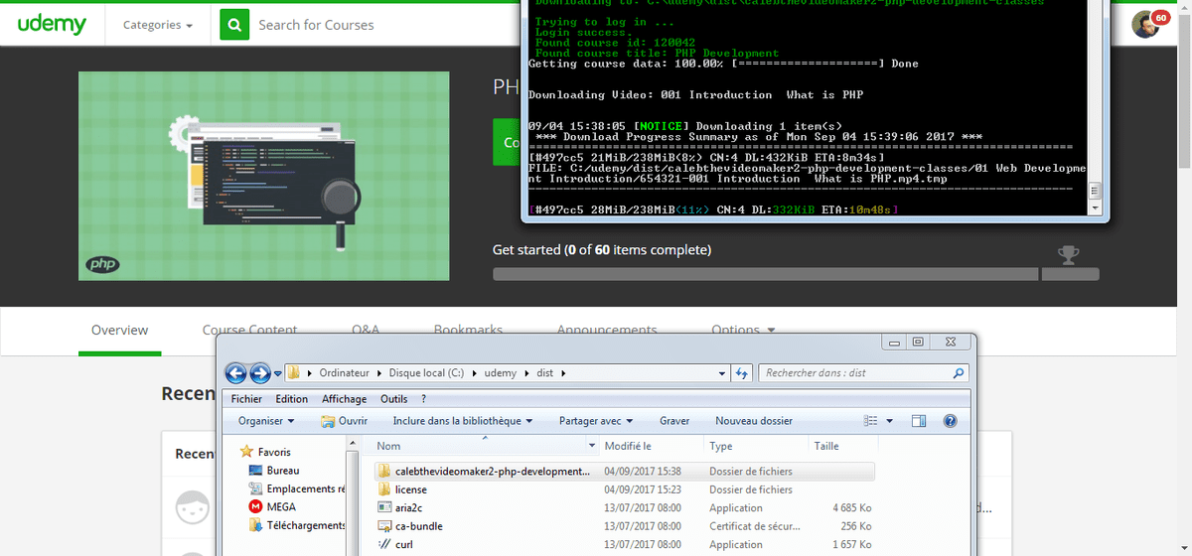Click the Favoris star icon
This screenshot has height=556, width=1192.
[x=247, y=452]
